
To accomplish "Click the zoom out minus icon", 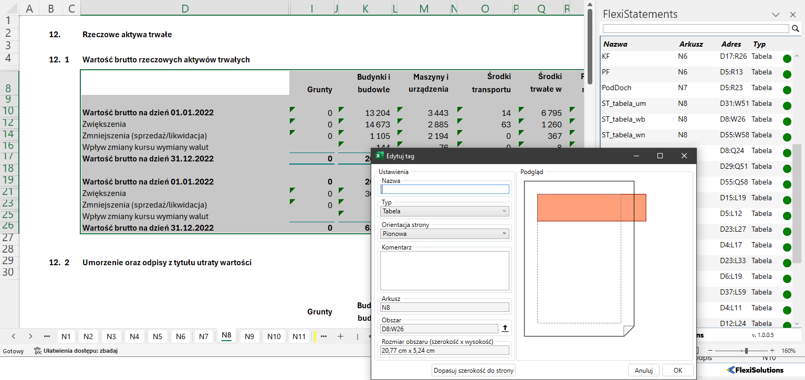I will point(710,350).
